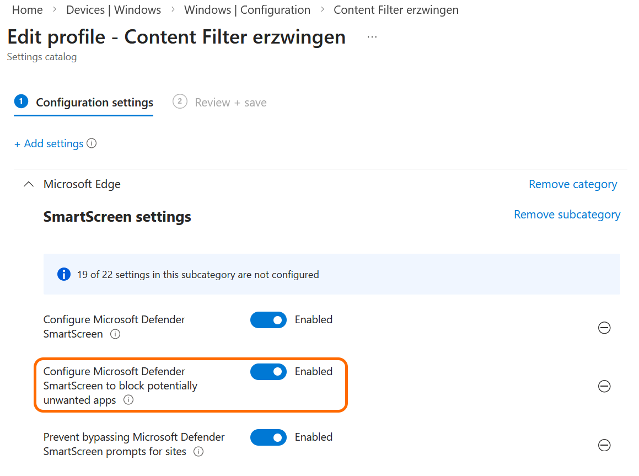Screen dimensions: 639x476
Task: Click info icon beside Configure Microsoft Defender SmartScreen
Action: [115, 334]
